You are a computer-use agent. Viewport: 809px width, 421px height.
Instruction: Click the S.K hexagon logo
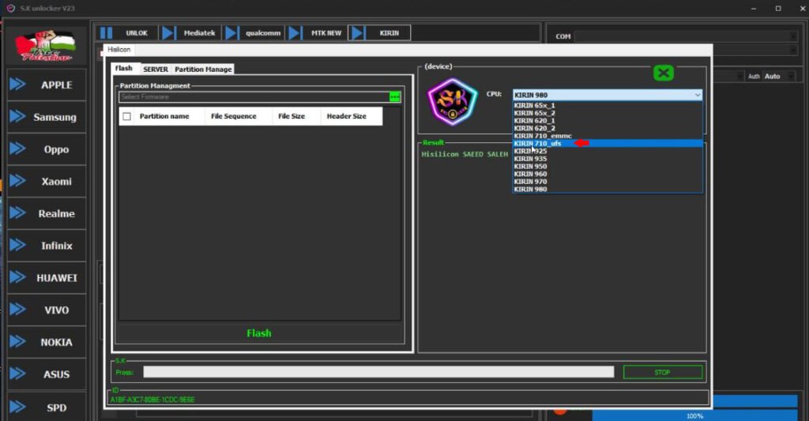(x=452, y=102)
